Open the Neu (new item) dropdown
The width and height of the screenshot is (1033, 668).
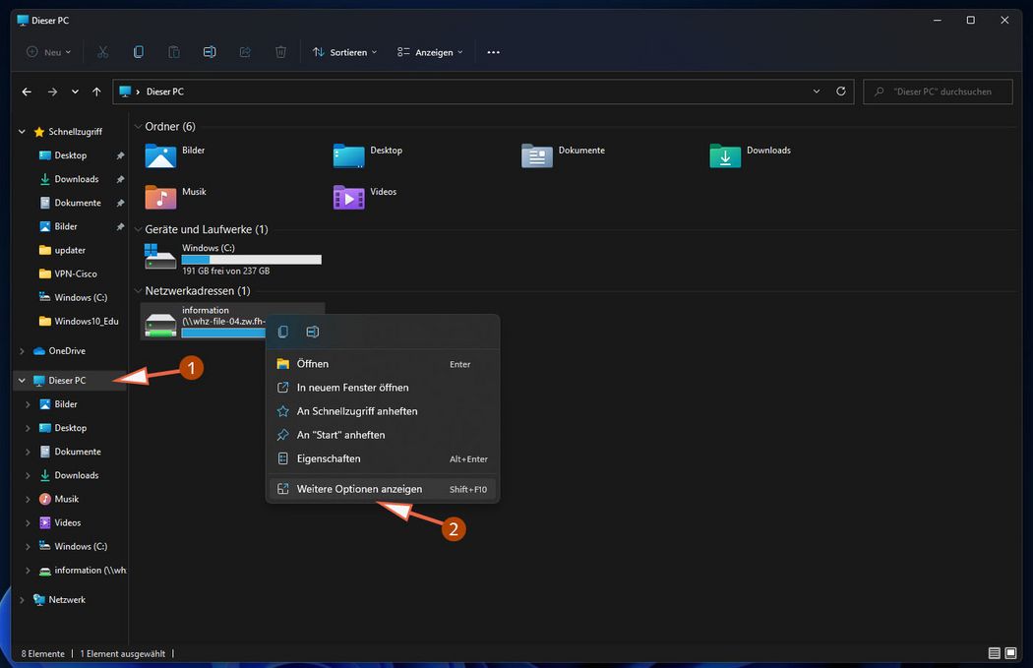pyautogui.click(x=48, y=52)
